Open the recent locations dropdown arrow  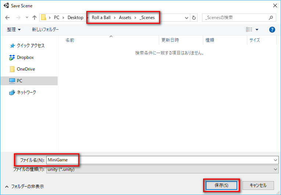pos(27,18)
